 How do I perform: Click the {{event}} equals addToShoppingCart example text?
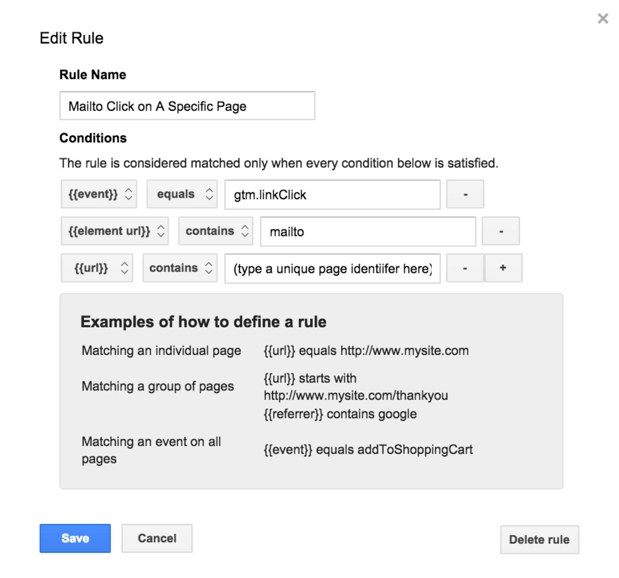pos(368,450)
